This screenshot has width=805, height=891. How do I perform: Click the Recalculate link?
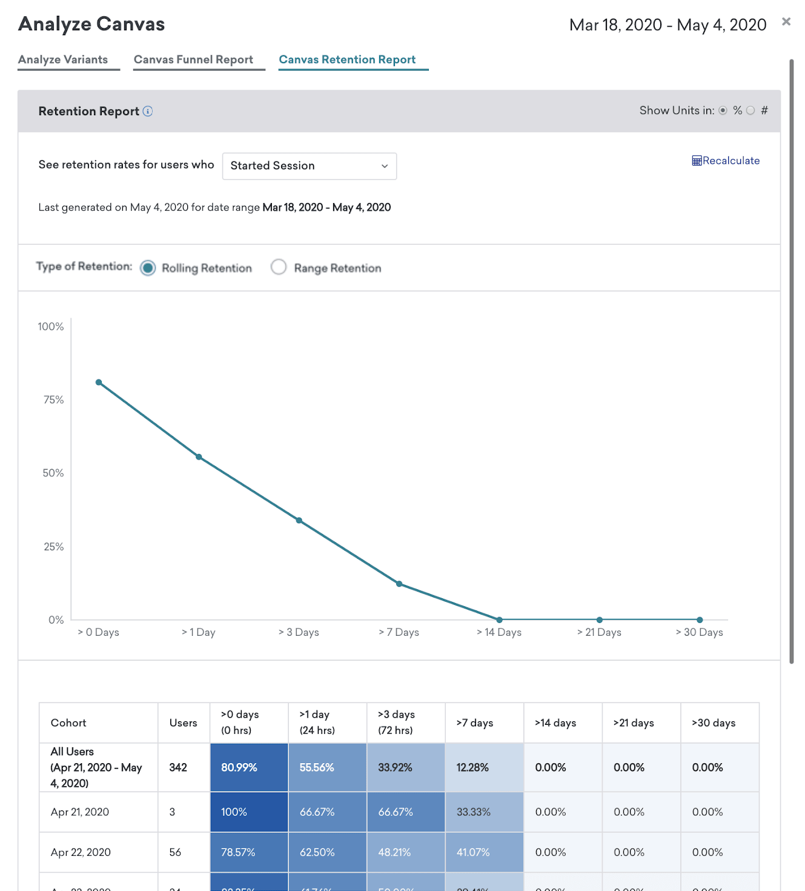click(726, 161)
